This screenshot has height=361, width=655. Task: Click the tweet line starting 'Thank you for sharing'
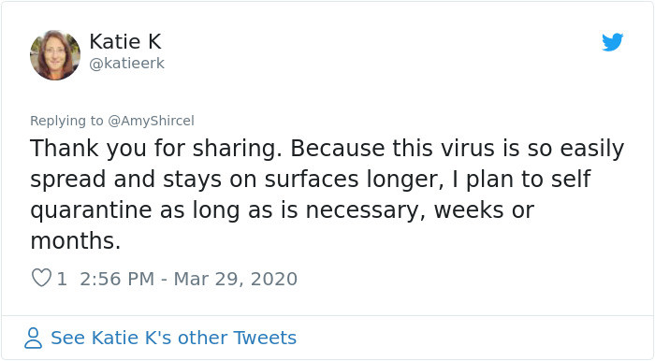click(x=327, y=149)
